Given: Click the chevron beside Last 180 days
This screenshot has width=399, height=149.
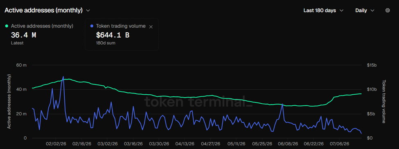Looking at the screenshot, I should point(341,11).
